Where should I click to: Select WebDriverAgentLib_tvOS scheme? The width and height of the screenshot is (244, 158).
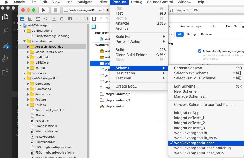[x=206, y=138]
